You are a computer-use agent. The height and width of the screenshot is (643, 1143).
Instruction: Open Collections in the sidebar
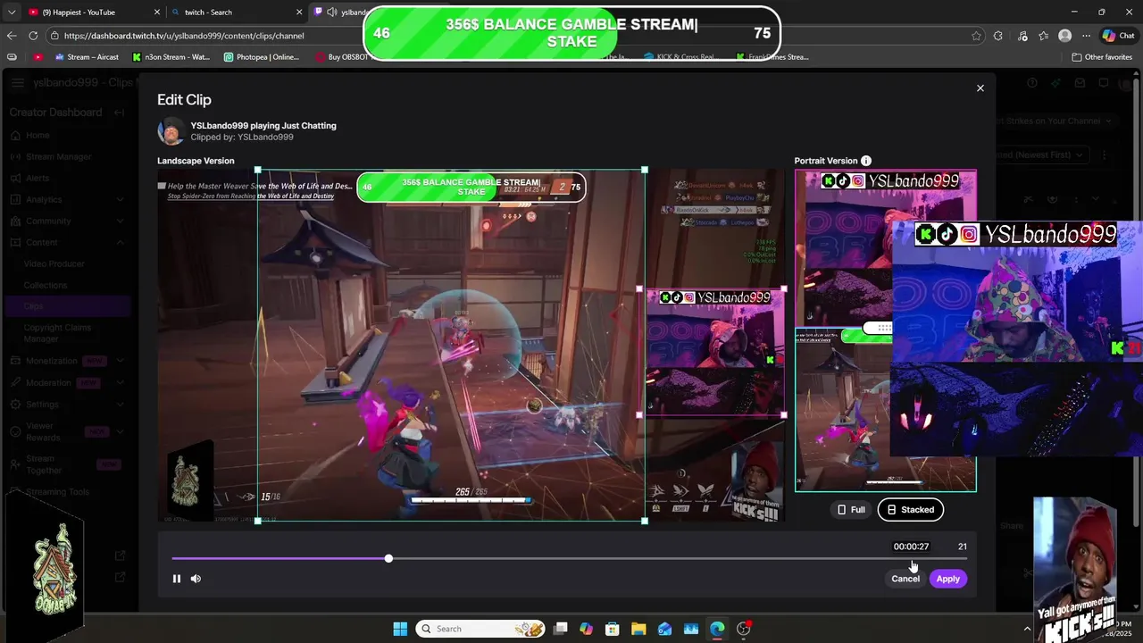pos(46,285)
